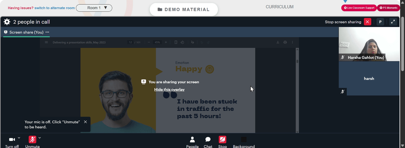Rotate the PDF document
The width and height of the screenshot is (405, 148).
(x=182, y=42)
